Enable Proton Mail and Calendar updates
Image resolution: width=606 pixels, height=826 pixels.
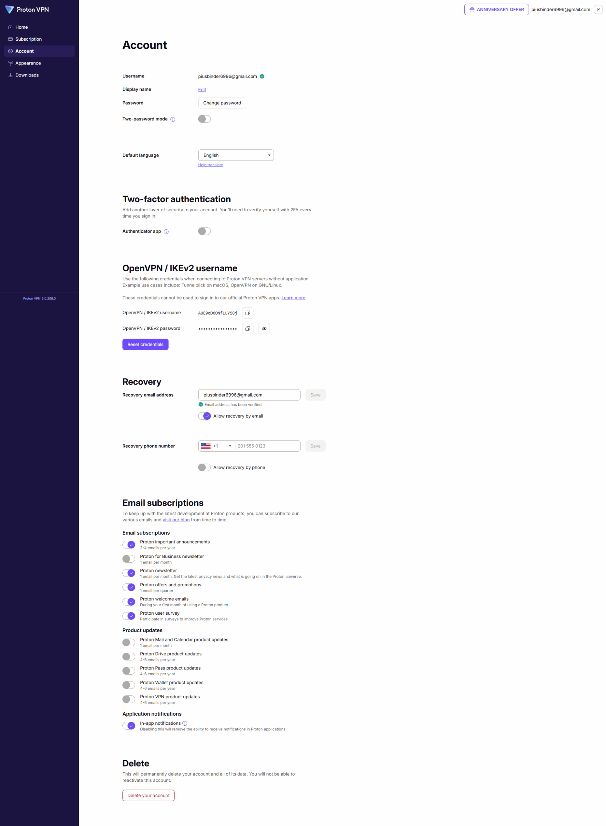coord(129,642)
